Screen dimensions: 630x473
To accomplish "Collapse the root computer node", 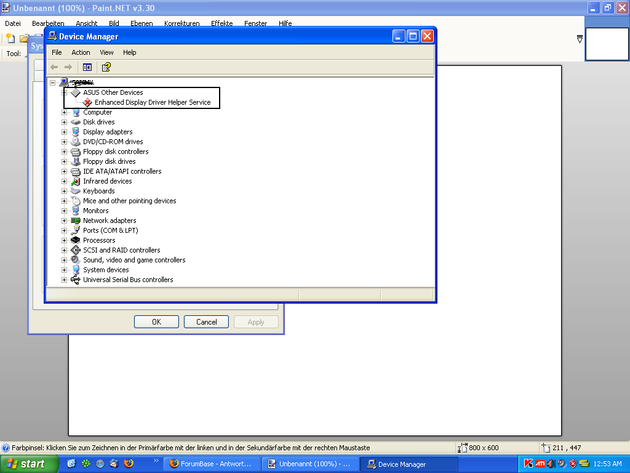I will point(53,83).
